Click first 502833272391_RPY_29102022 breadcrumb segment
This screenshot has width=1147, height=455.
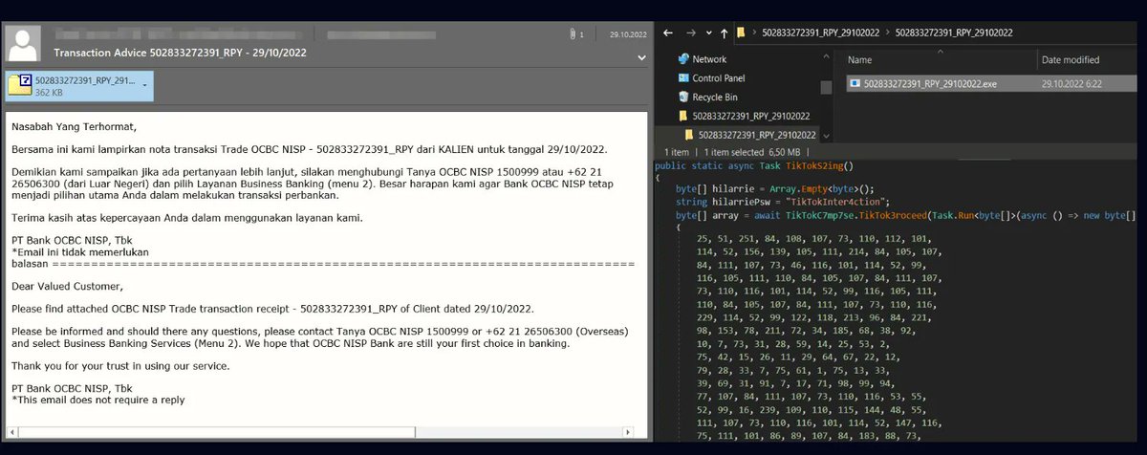pos(821,32)
